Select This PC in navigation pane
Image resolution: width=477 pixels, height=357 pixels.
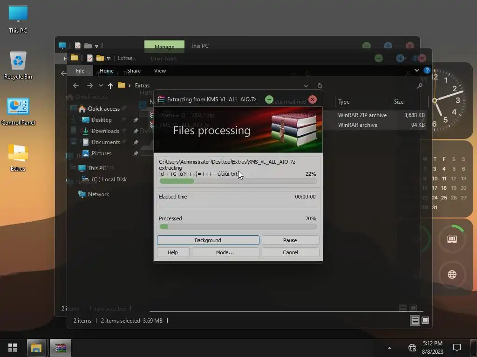[92, 168]
